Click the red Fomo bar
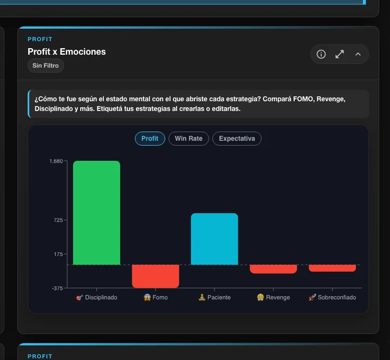390x360 pixels. coord(155,276)
